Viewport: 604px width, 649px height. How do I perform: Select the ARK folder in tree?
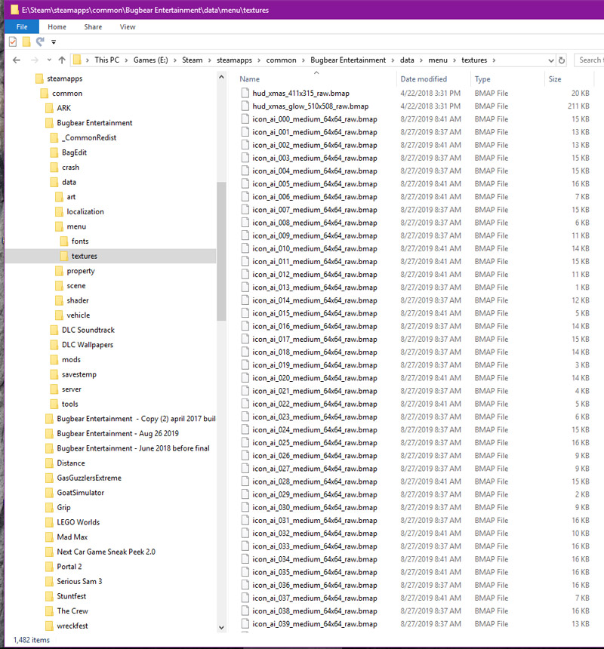point(63,108)
